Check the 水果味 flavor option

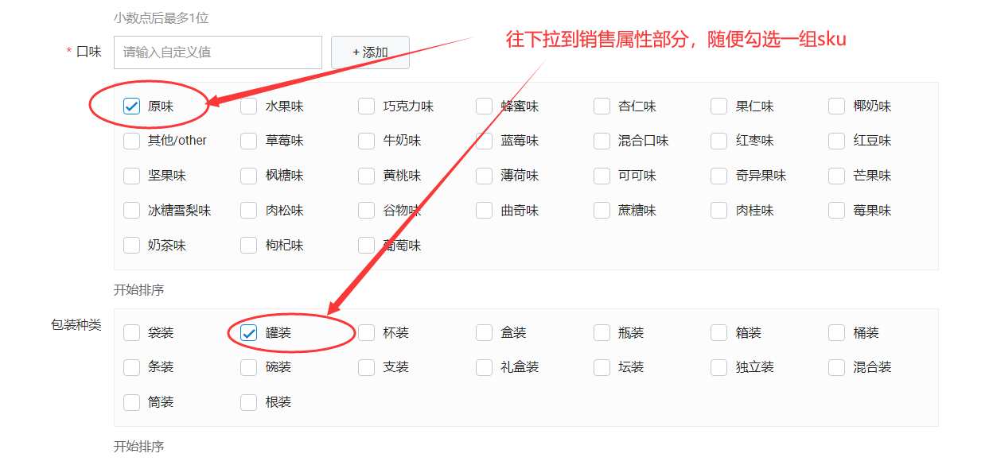tap(249, 106)
